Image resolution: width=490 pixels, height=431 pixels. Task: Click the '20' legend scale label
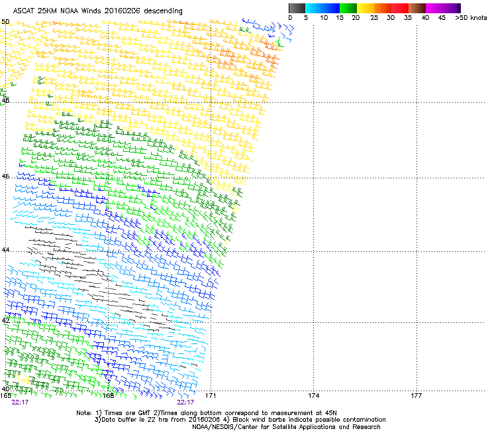356,18
